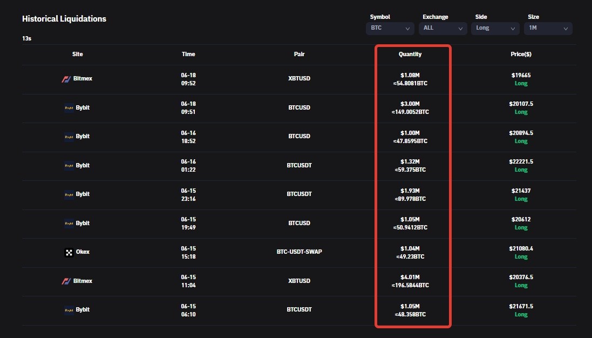The image size is (592, 338).
Task: Click Bybit logo in 06-18 09:51 row
Action: tap(69, 107)
